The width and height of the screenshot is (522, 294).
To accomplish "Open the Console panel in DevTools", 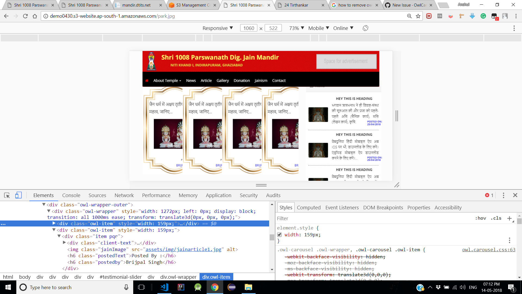I will 71,195.
